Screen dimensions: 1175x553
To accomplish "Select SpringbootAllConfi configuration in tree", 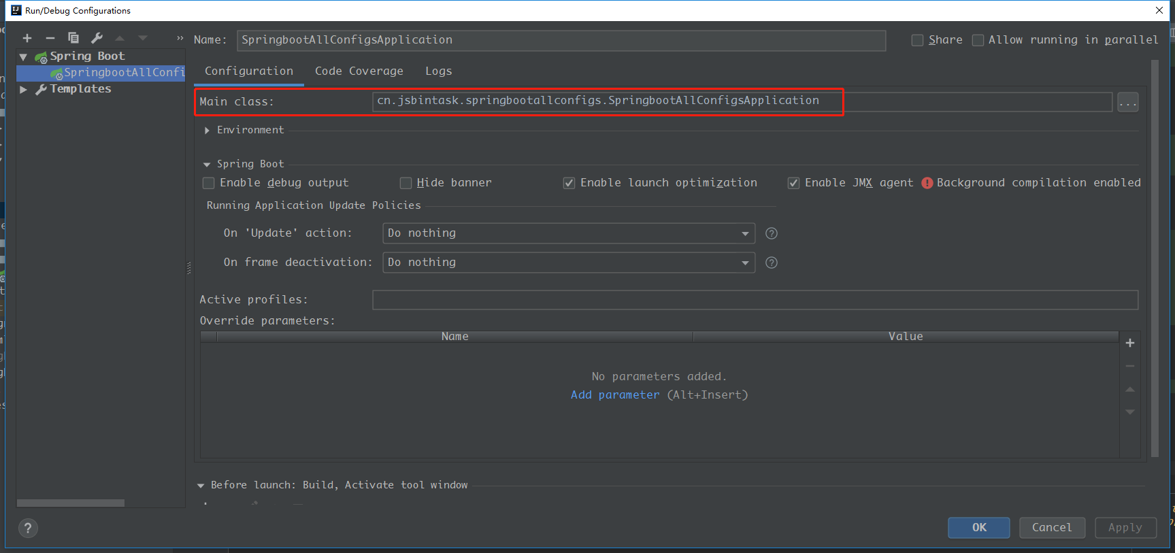I will point(101,73).
